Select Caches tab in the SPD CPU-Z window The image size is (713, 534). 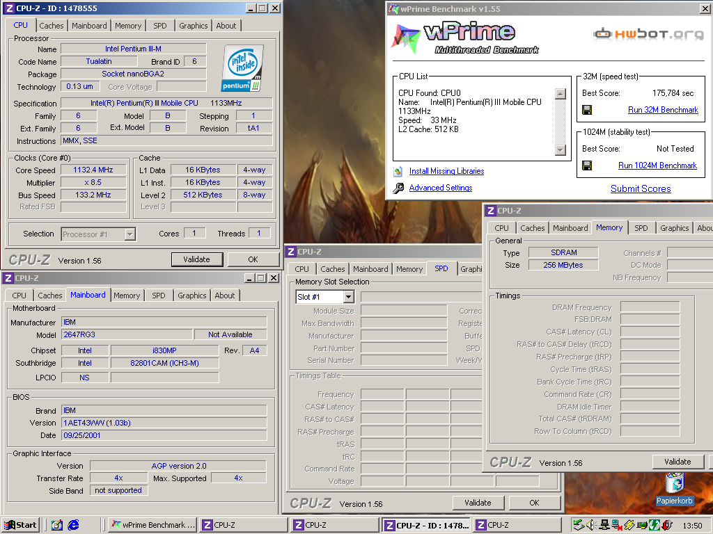[333, 269]
